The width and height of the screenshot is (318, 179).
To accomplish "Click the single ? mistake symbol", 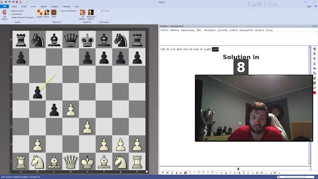I will [x=208, y=173].
